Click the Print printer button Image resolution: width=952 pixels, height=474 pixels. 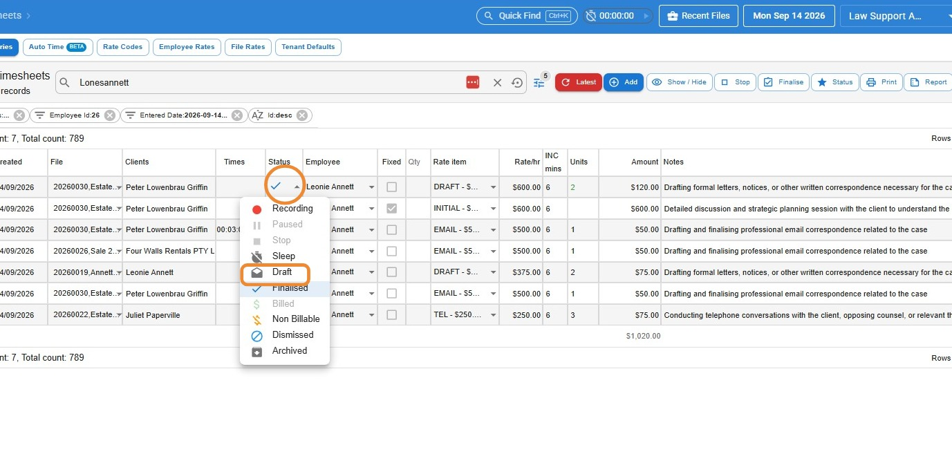coord(881,82)
